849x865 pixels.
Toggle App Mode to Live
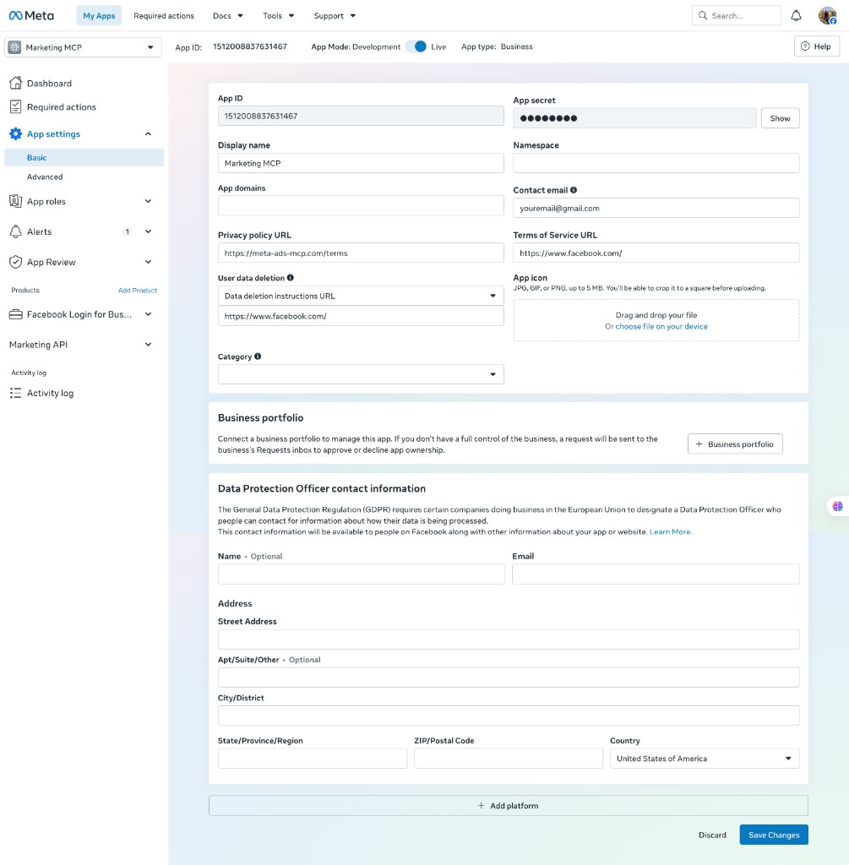pos(416,47)
